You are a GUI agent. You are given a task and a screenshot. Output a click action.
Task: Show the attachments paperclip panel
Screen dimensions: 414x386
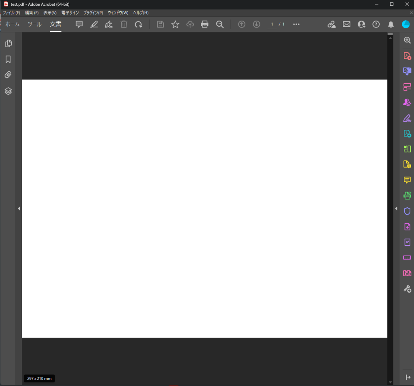coord(8,75)
